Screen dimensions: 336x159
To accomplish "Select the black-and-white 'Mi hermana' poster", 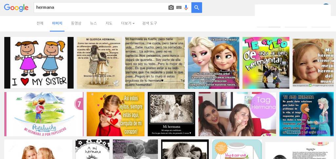I will click(x=171, y=114).
